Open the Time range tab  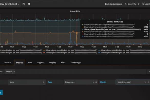pyautogui.click(x=75, y=63)
